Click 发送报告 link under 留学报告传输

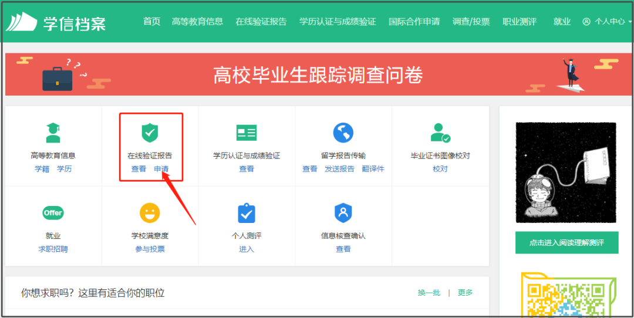339,169
